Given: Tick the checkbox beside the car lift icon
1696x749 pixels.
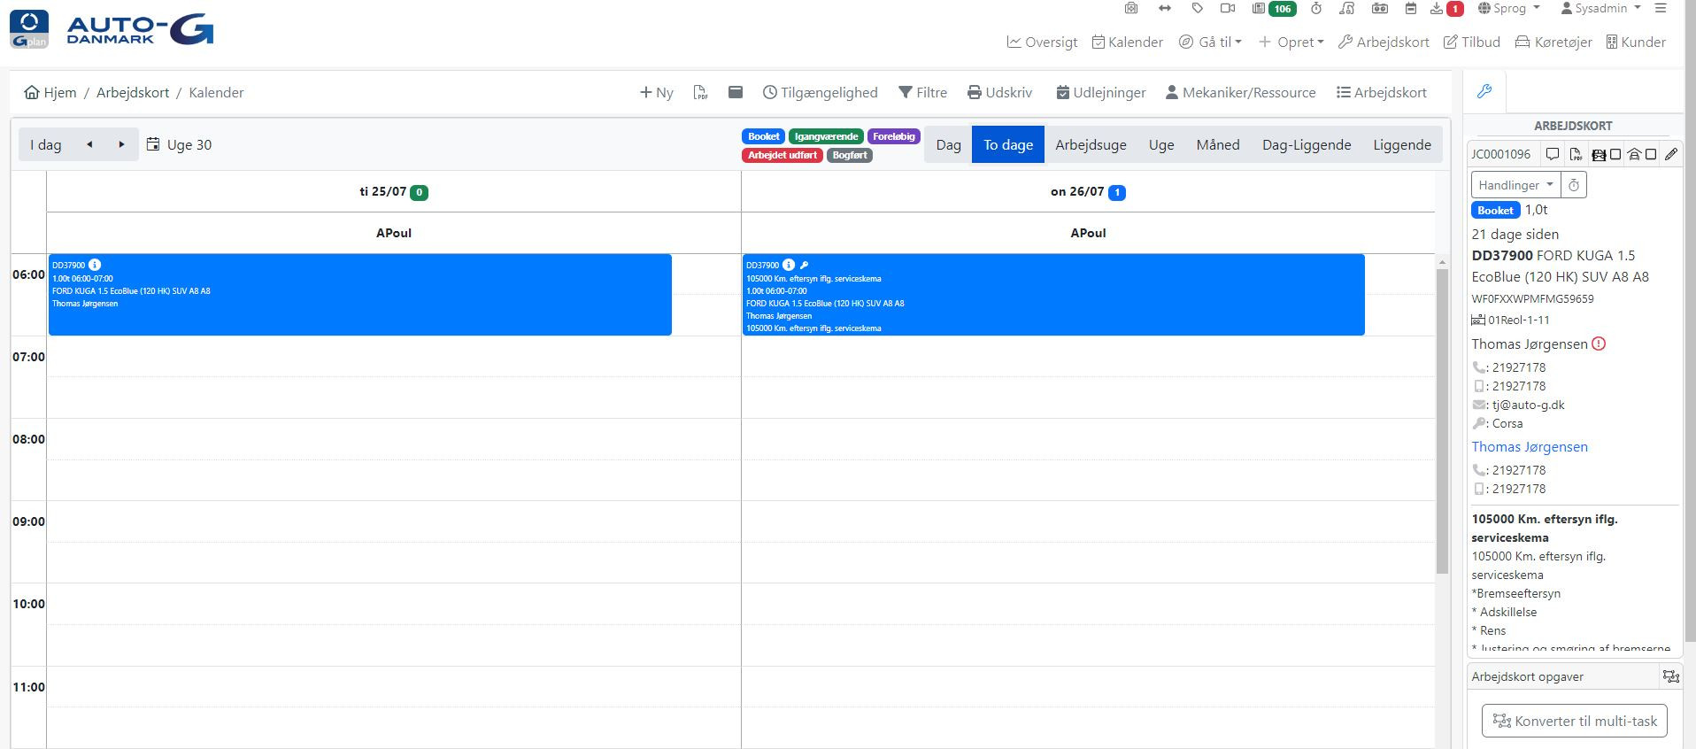Looking at the screenshot, I should [x=1615, y=154].
